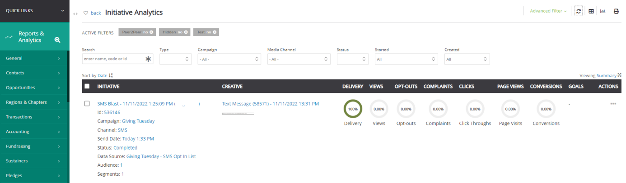Viewport: 626px width, 183px height.
Task: Click the Complaints 0.00% gauge
Action: tap(438, 109)
